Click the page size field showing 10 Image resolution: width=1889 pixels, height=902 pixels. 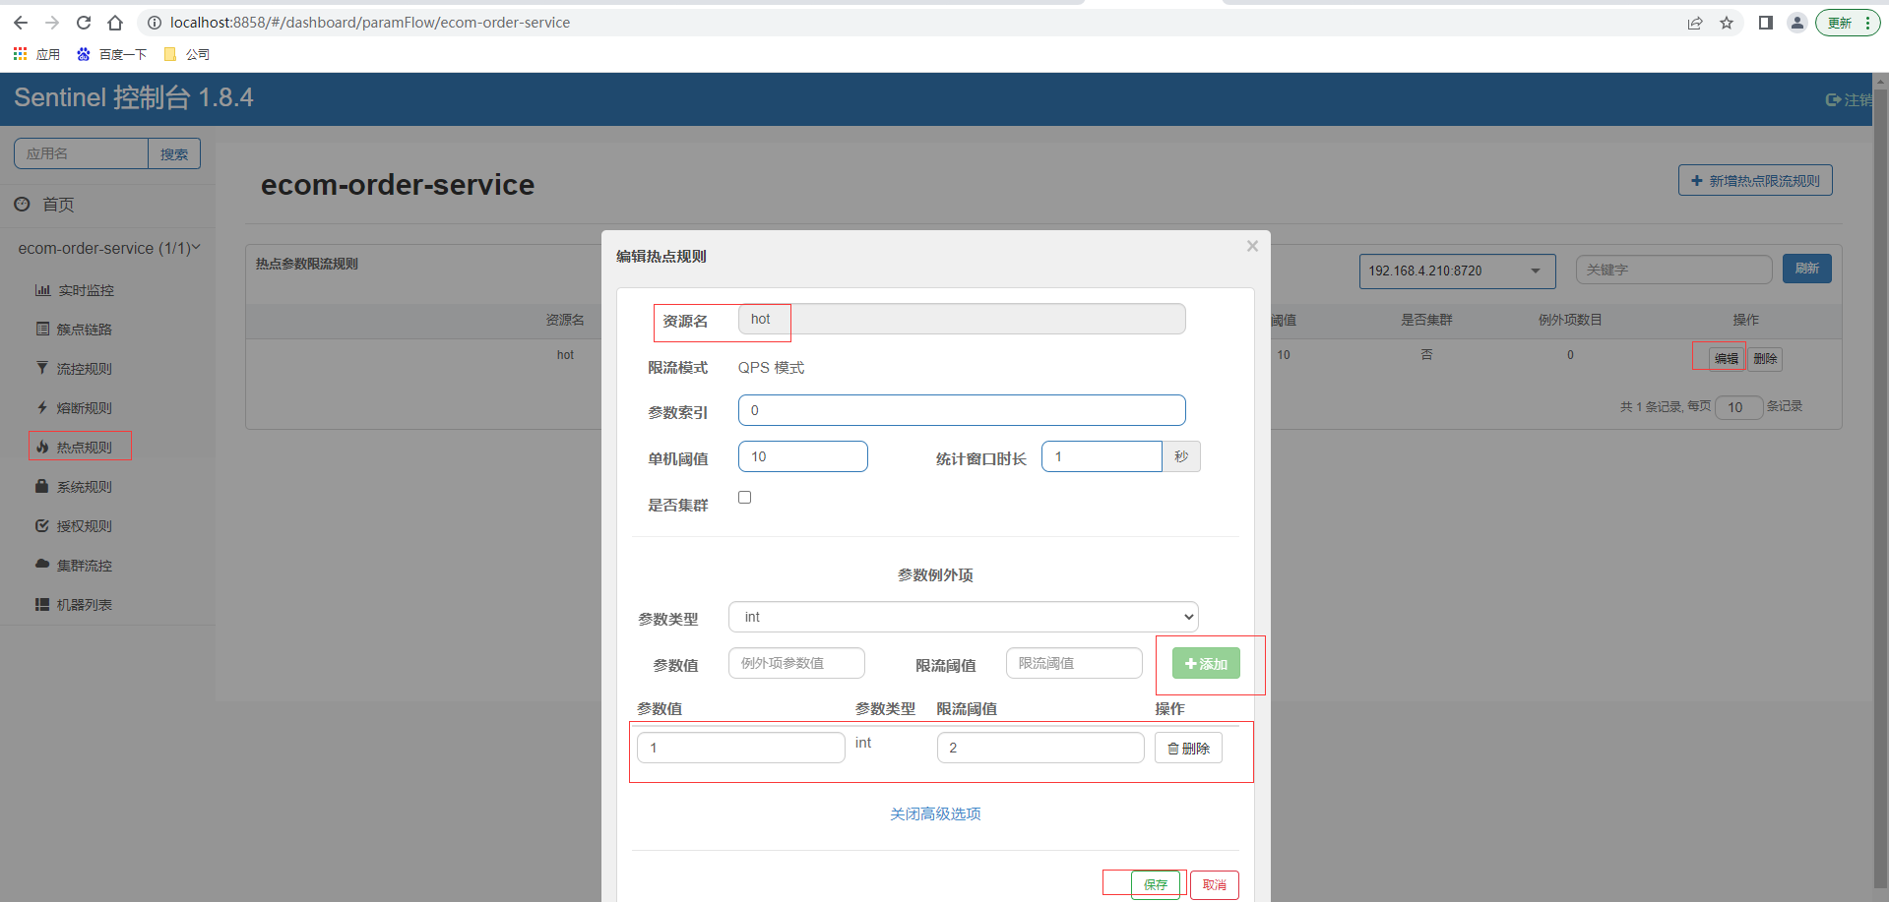coord(1738,407)
